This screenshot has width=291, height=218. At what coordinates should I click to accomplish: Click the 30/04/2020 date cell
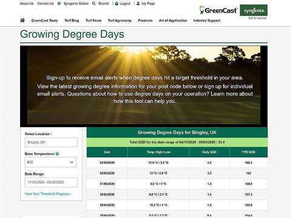click(107, 194)
